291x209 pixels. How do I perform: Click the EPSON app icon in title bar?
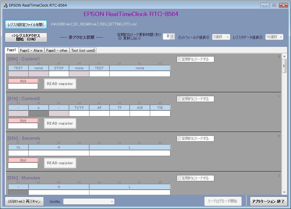pos(5,5)
